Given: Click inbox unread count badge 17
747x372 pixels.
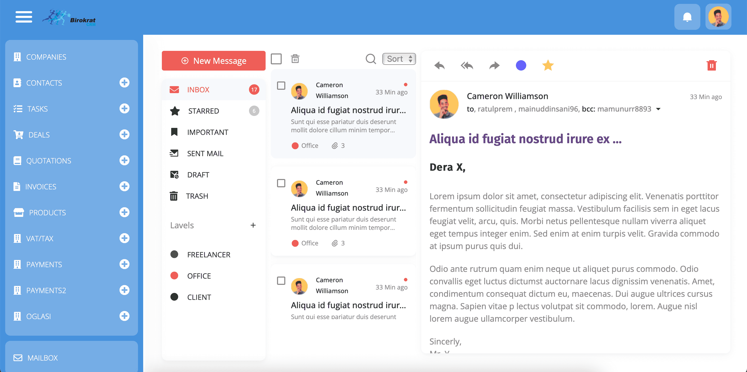Looking at the screenshot, I should [254, 89].
